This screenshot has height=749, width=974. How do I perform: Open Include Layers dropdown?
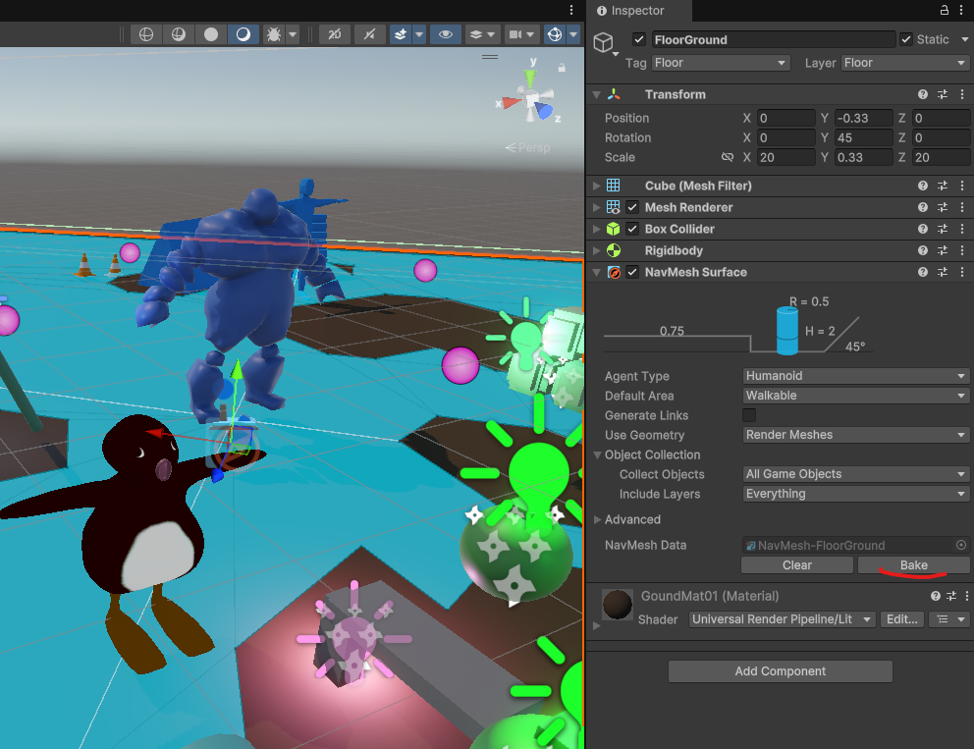(856, 494)
